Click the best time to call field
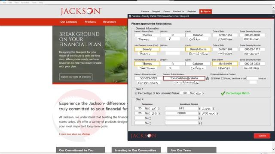This screenshot has height=154, width=275. [252, 78]
